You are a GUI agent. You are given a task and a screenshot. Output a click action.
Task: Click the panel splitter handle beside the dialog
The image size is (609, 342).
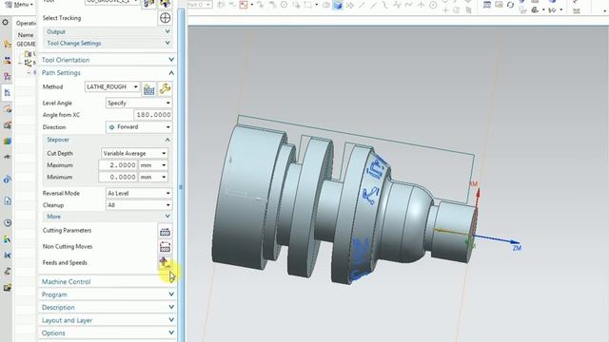(x=181, y=187)
